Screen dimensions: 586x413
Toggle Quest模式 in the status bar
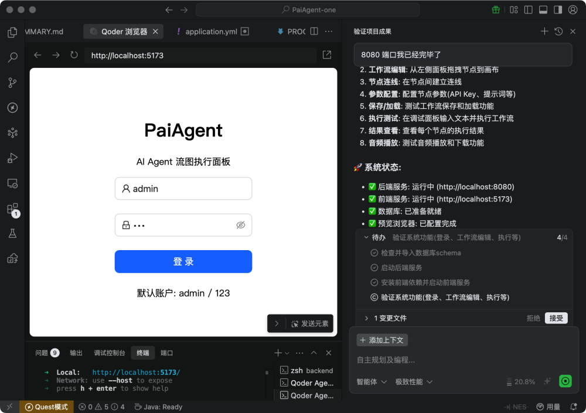pos(46,407)
